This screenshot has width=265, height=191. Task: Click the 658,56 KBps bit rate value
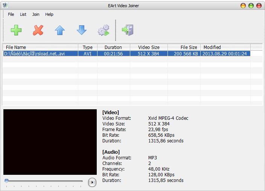pos(161,135)
